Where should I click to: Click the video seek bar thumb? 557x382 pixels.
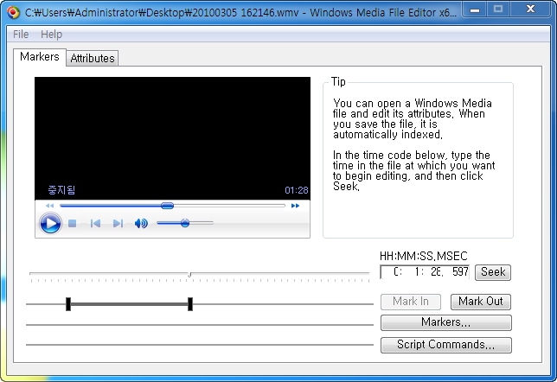pos(167,206)
